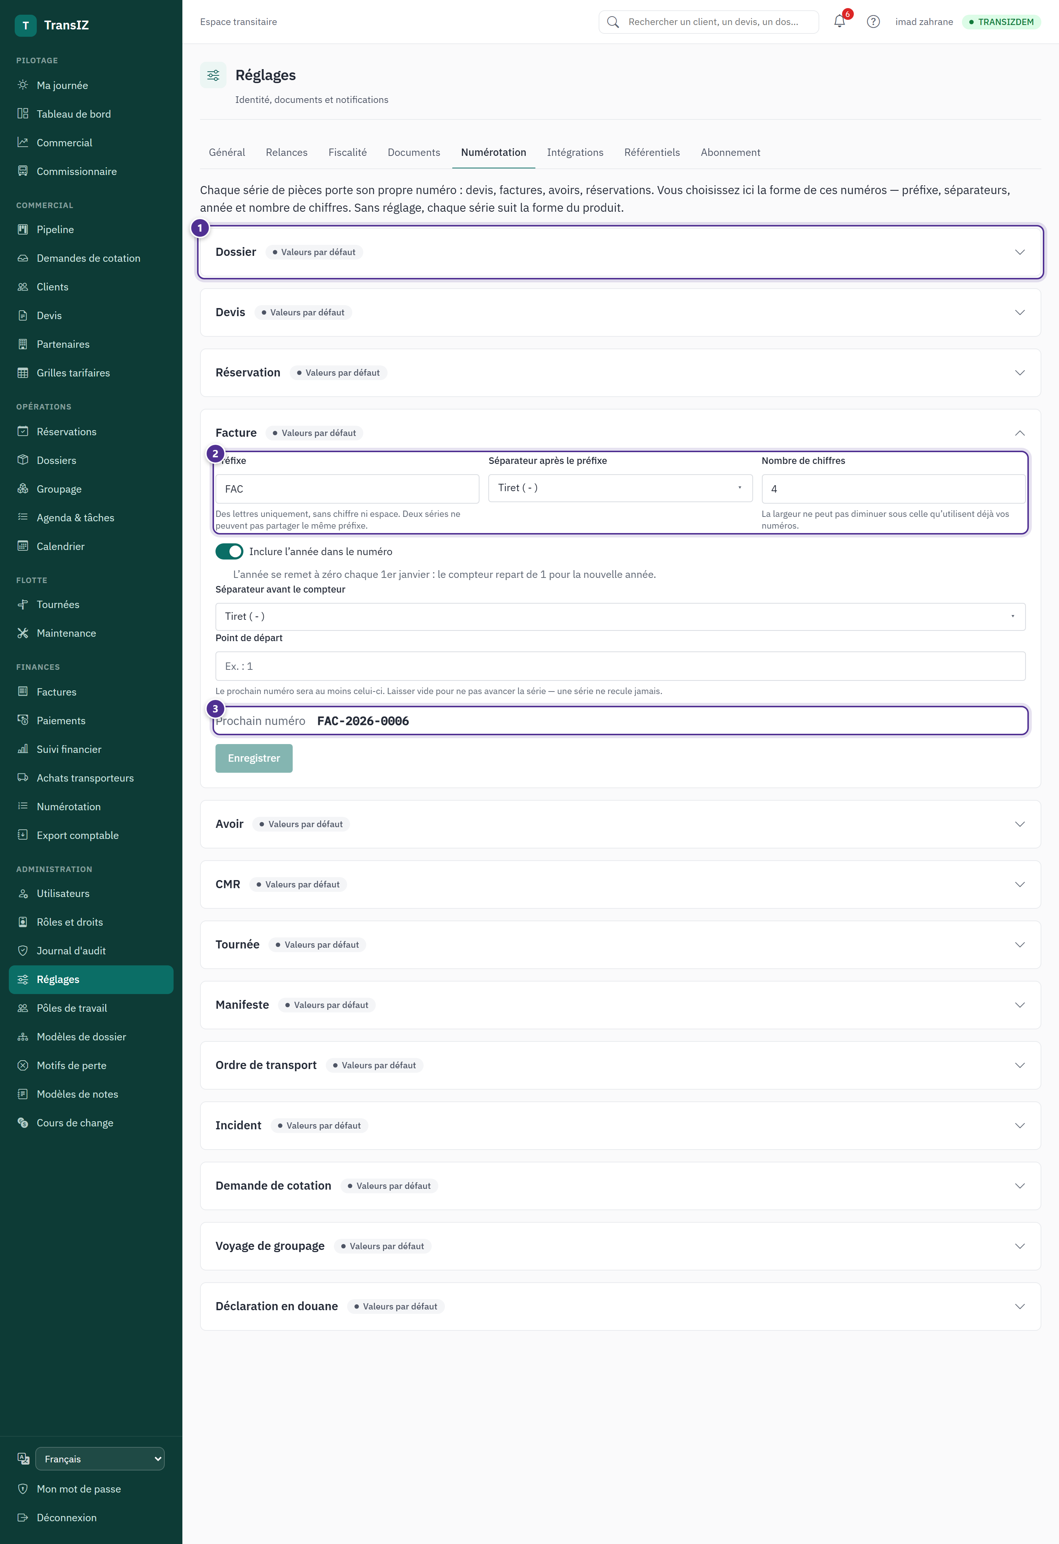Expand the Avoir numbering section
The image size is (1059, 1544).
(620, 824)
